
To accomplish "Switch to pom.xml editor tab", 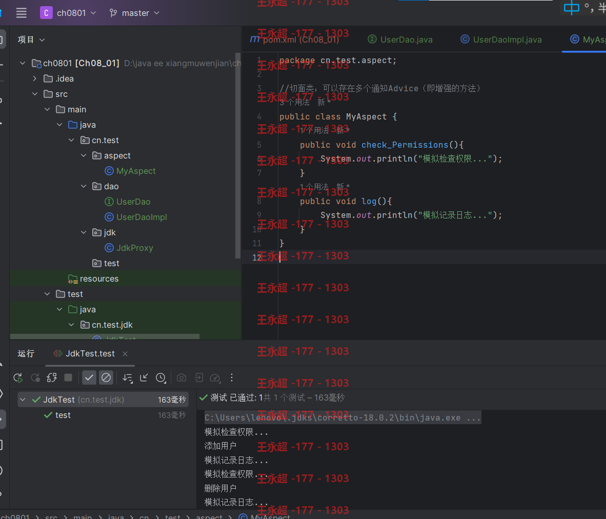I will [x=294, y=39].
